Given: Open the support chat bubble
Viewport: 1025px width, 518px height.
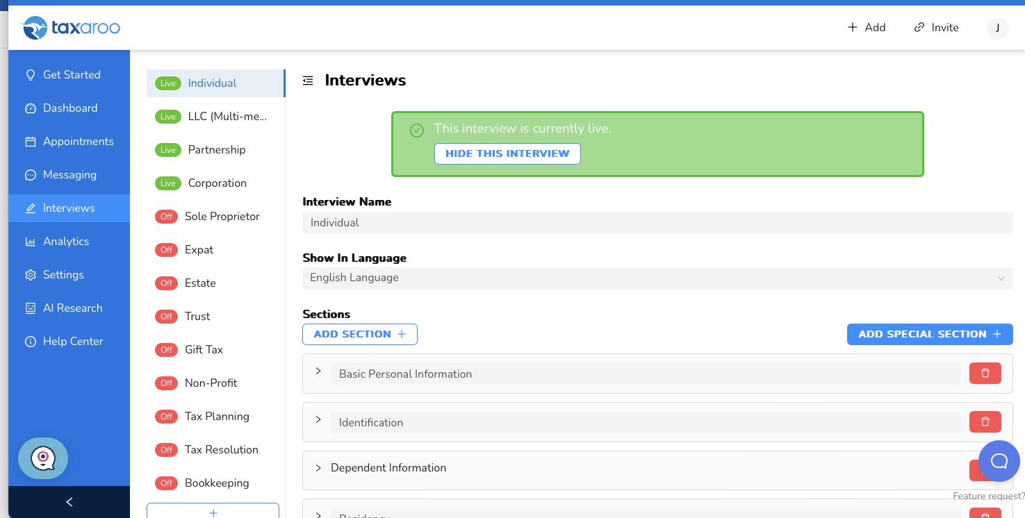Looking at the screenshot, I should click(x=999, y=461).
